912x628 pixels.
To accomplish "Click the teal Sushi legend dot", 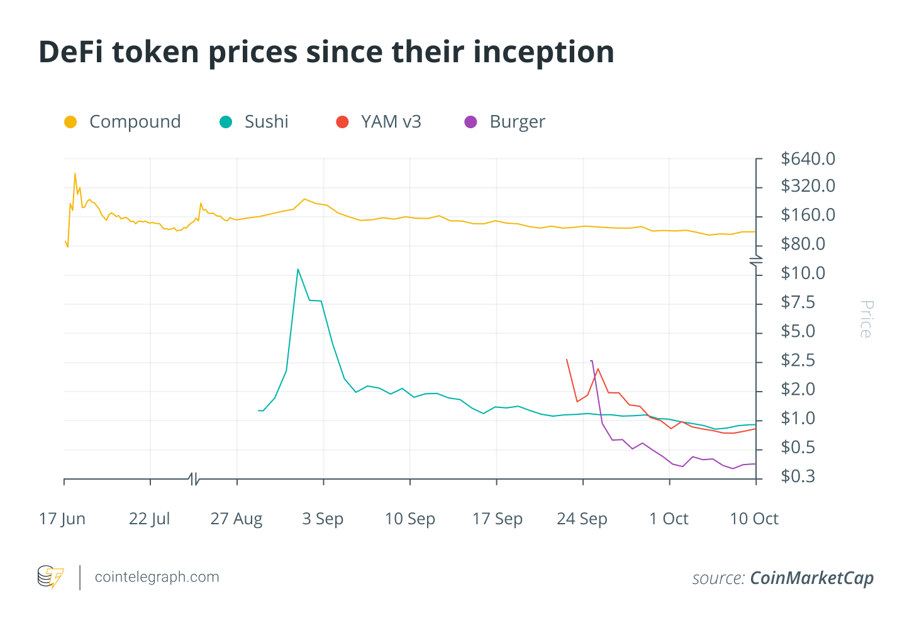I will pyautogui.click(x=226, y=122).
